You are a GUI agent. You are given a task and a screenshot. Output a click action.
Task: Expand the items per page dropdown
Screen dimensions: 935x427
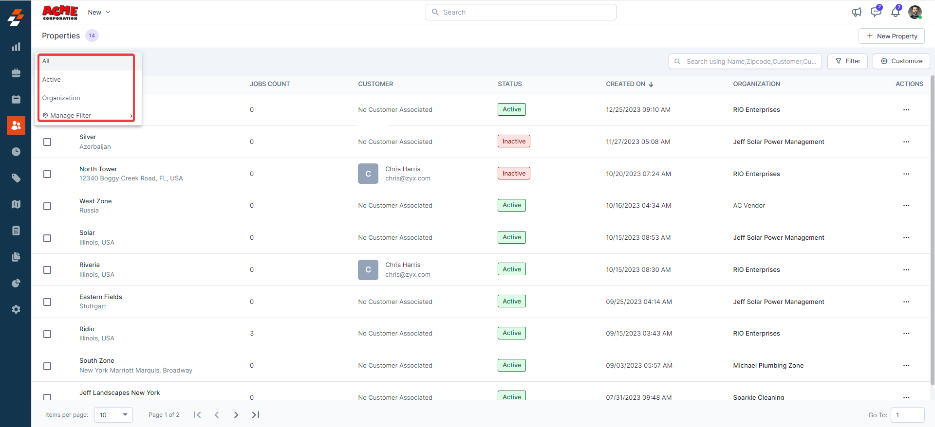click(113, 415)
